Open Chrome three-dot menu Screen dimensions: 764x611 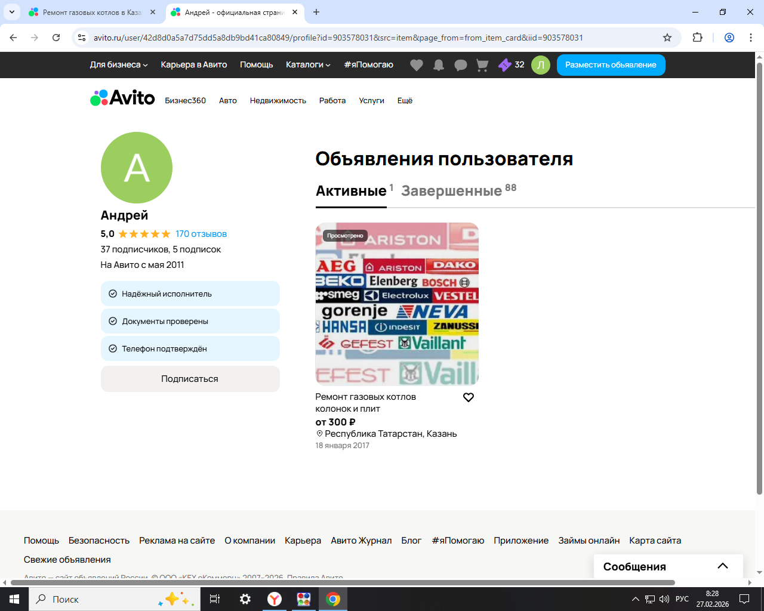pyautogui.click(x=751, y=38)
